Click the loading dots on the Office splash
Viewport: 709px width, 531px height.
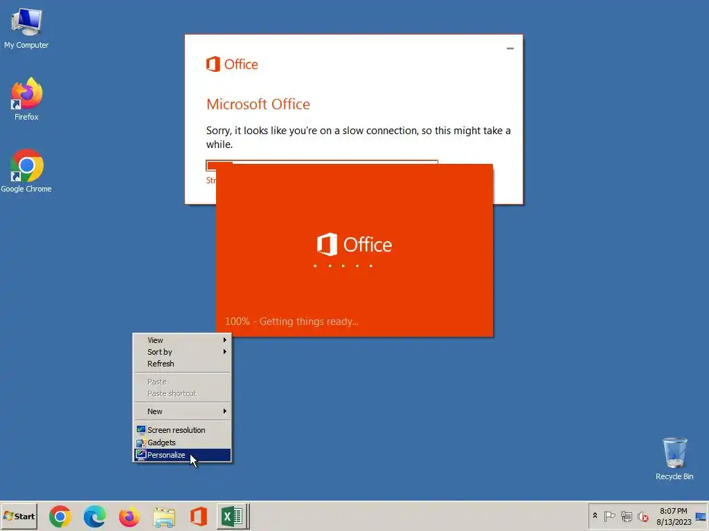[x=343, y=266]
